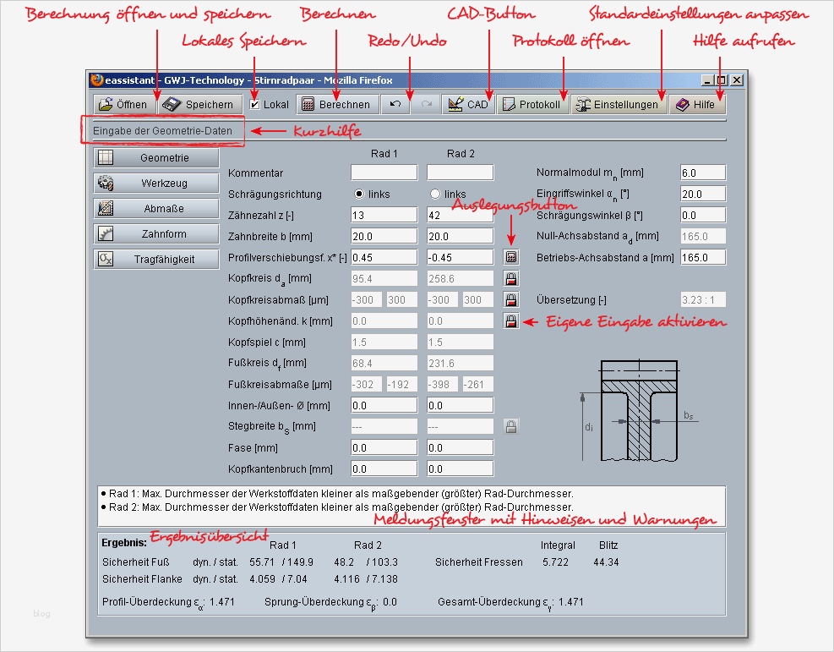This screenshot has height=652, width=834.
Task: Open the Tragfähigkeit section
Action: (x=156, y=260)
